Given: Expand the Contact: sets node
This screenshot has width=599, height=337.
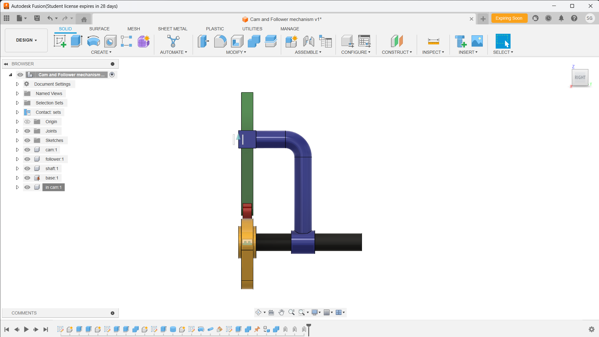Looking at the screenshot, I should coord(17,112).
